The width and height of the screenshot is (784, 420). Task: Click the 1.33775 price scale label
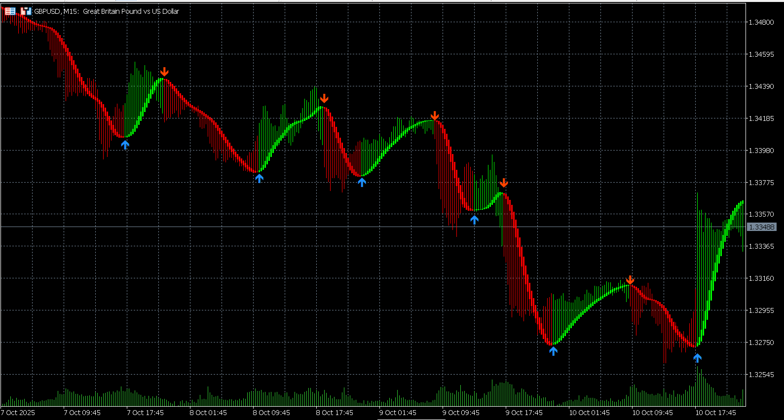pyautogui.click(x=761, y=183)
